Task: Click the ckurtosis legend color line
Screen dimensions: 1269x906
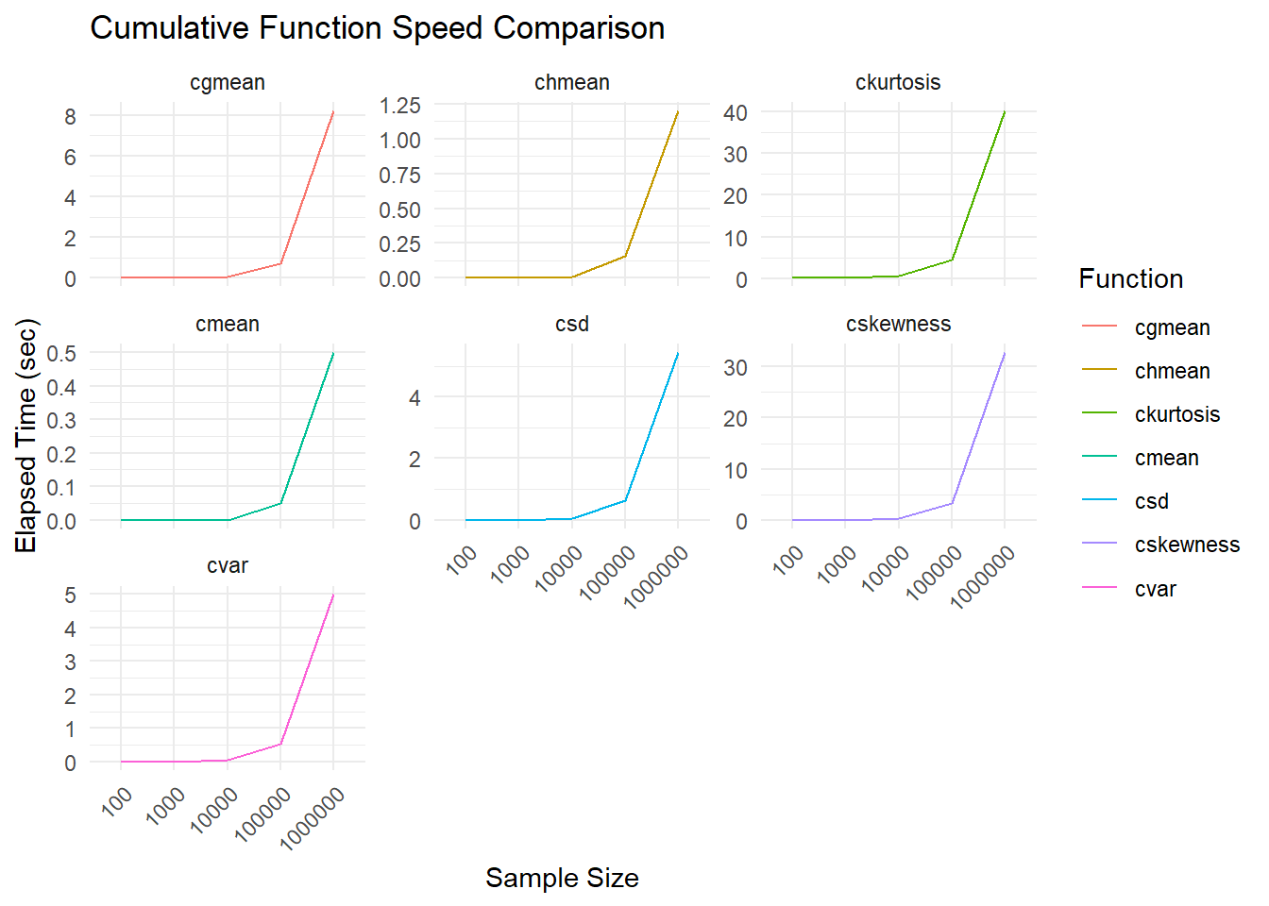Action: pyautogui.click(x=1099, y=413)
